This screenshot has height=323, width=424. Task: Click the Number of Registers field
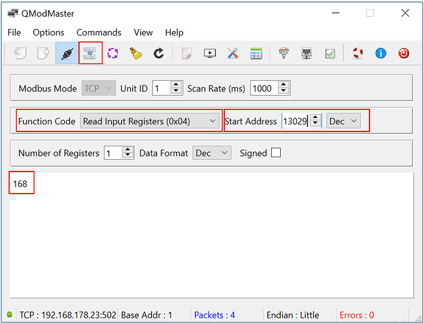113,153
